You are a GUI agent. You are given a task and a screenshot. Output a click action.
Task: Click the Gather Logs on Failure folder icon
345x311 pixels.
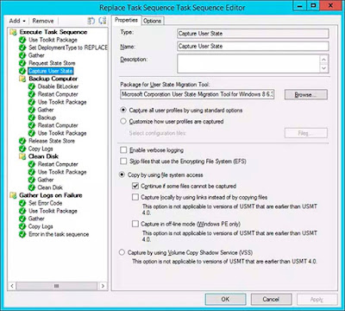[x=13, y=195]
